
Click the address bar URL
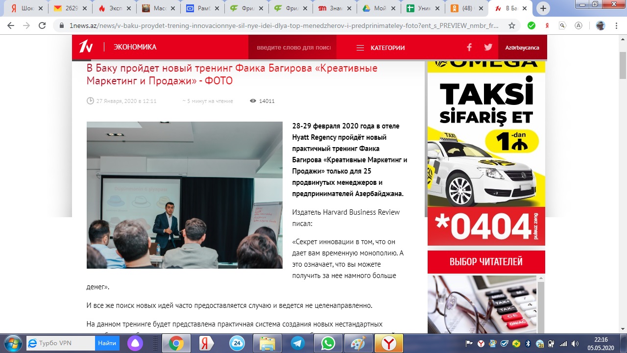coord(284,25)
